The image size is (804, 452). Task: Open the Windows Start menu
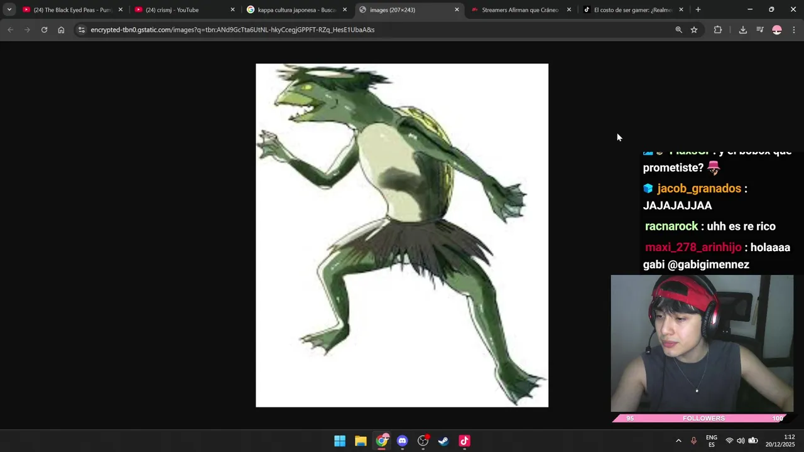point(340,441)
